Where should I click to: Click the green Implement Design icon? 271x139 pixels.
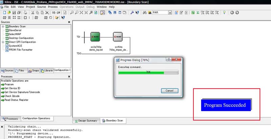coord(193,12)
